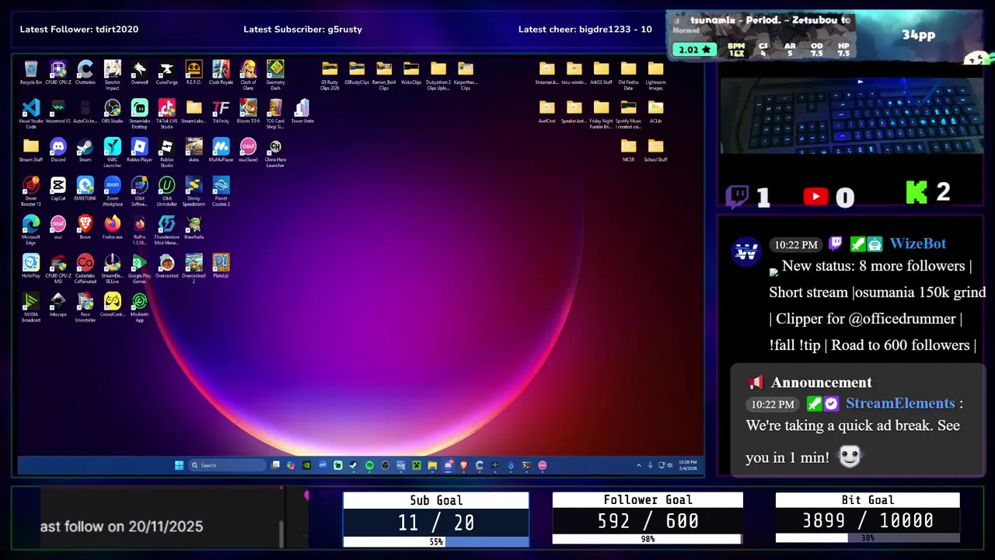995x560 pixels.
Task: Open Driver Booster 13 shortcut
Action: tap(31, 191)
